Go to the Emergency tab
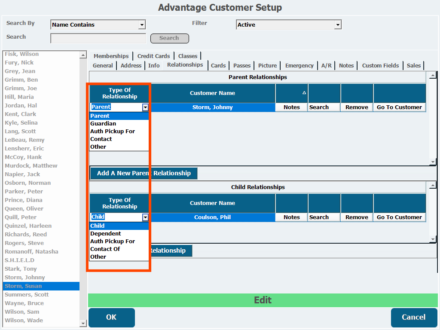Image resolution: width=440 pixels, height=330 pixels. (299, 66)
